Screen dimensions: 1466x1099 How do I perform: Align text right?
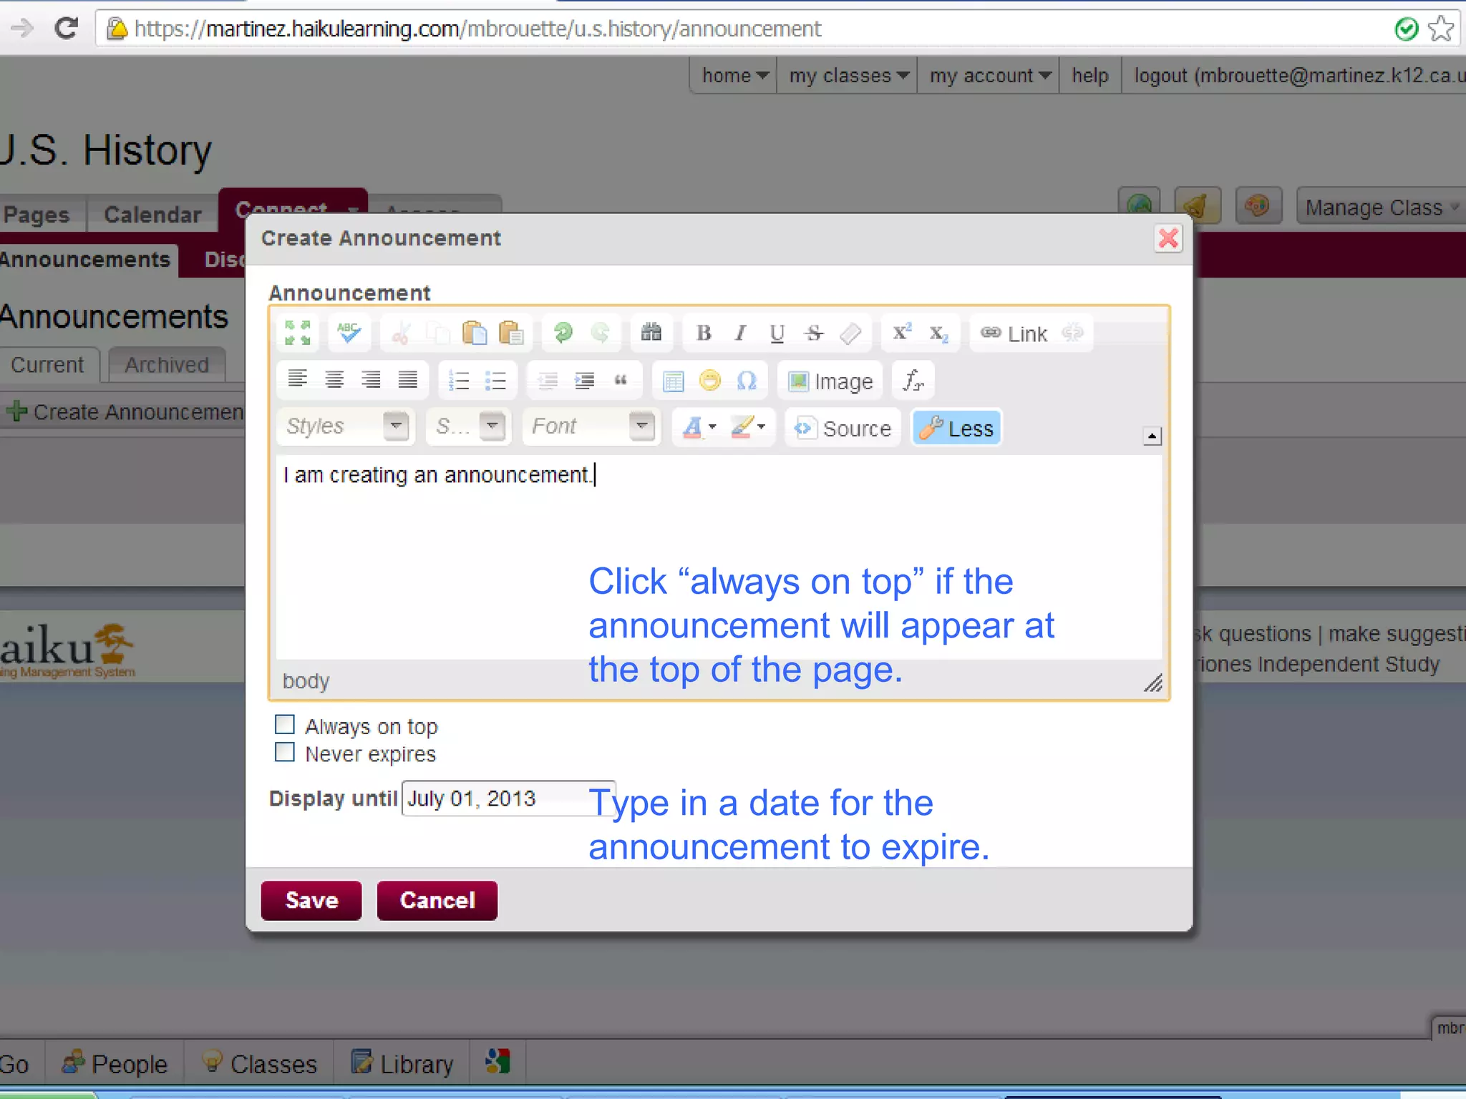(371, 379)
